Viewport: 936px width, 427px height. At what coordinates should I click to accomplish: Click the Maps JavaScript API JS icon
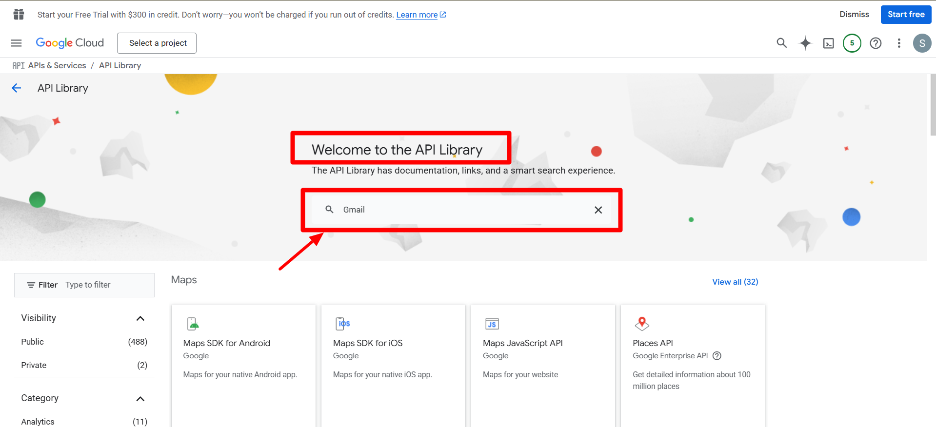(x=492, y=324)
